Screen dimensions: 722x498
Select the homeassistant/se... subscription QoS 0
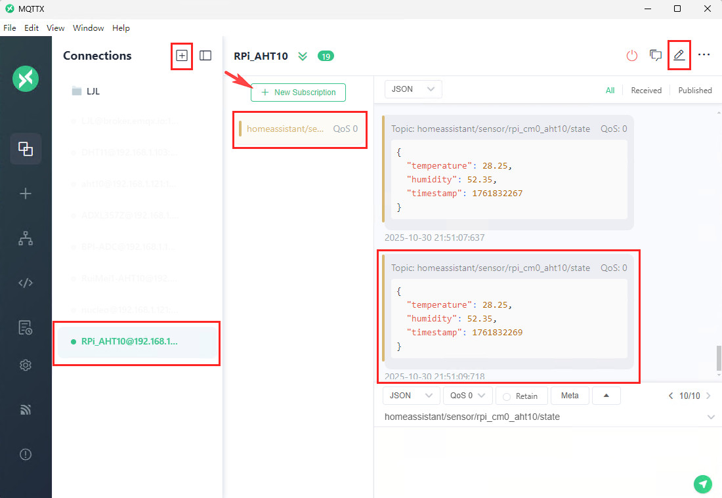[300, 129]
